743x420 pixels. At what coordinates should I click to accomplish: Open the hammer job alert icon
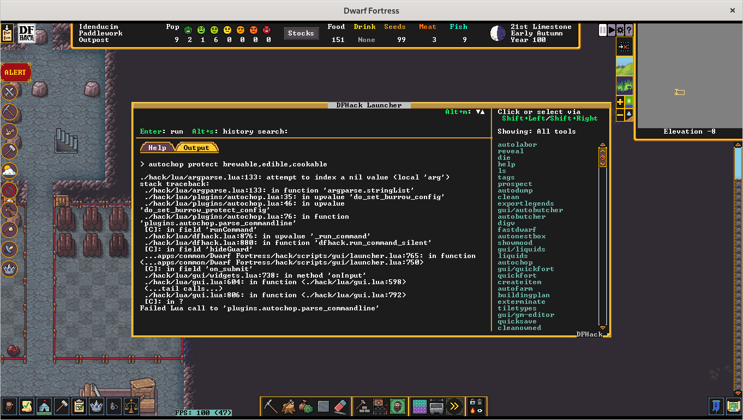tap(9, 151)
